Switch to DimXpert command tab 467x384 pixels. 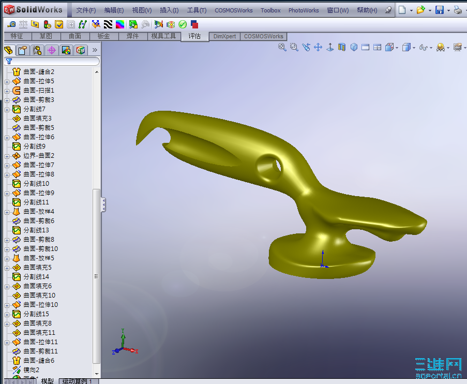click(x=224, y=36)
